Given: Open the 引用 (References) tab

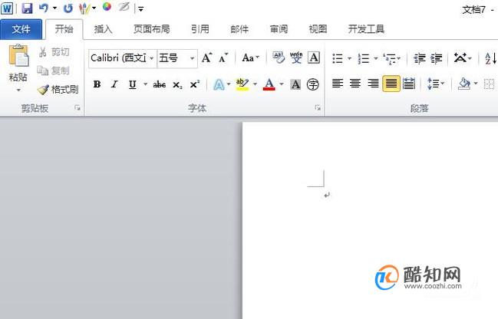Looking at the screenshot, I should pos(200,29).
